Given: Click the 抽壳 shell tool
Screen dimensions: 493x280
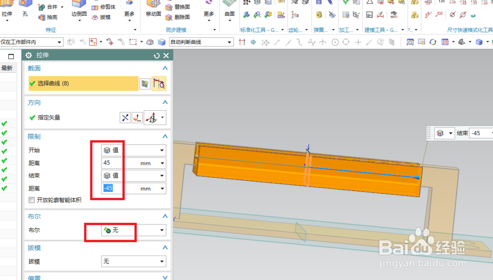Looking at the screenshot, I should pos(48,17).
